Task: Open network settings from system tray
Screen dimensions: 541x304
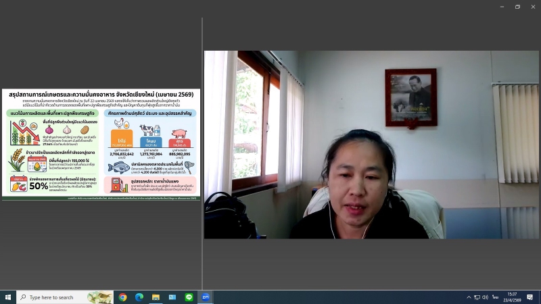Action: coord(477,297)
